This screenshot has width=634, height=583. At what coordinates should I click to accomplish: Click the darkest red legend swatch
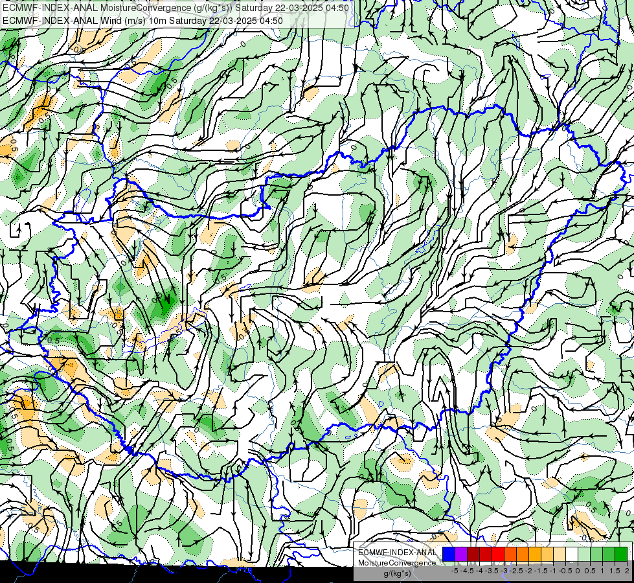click(473, 554)
